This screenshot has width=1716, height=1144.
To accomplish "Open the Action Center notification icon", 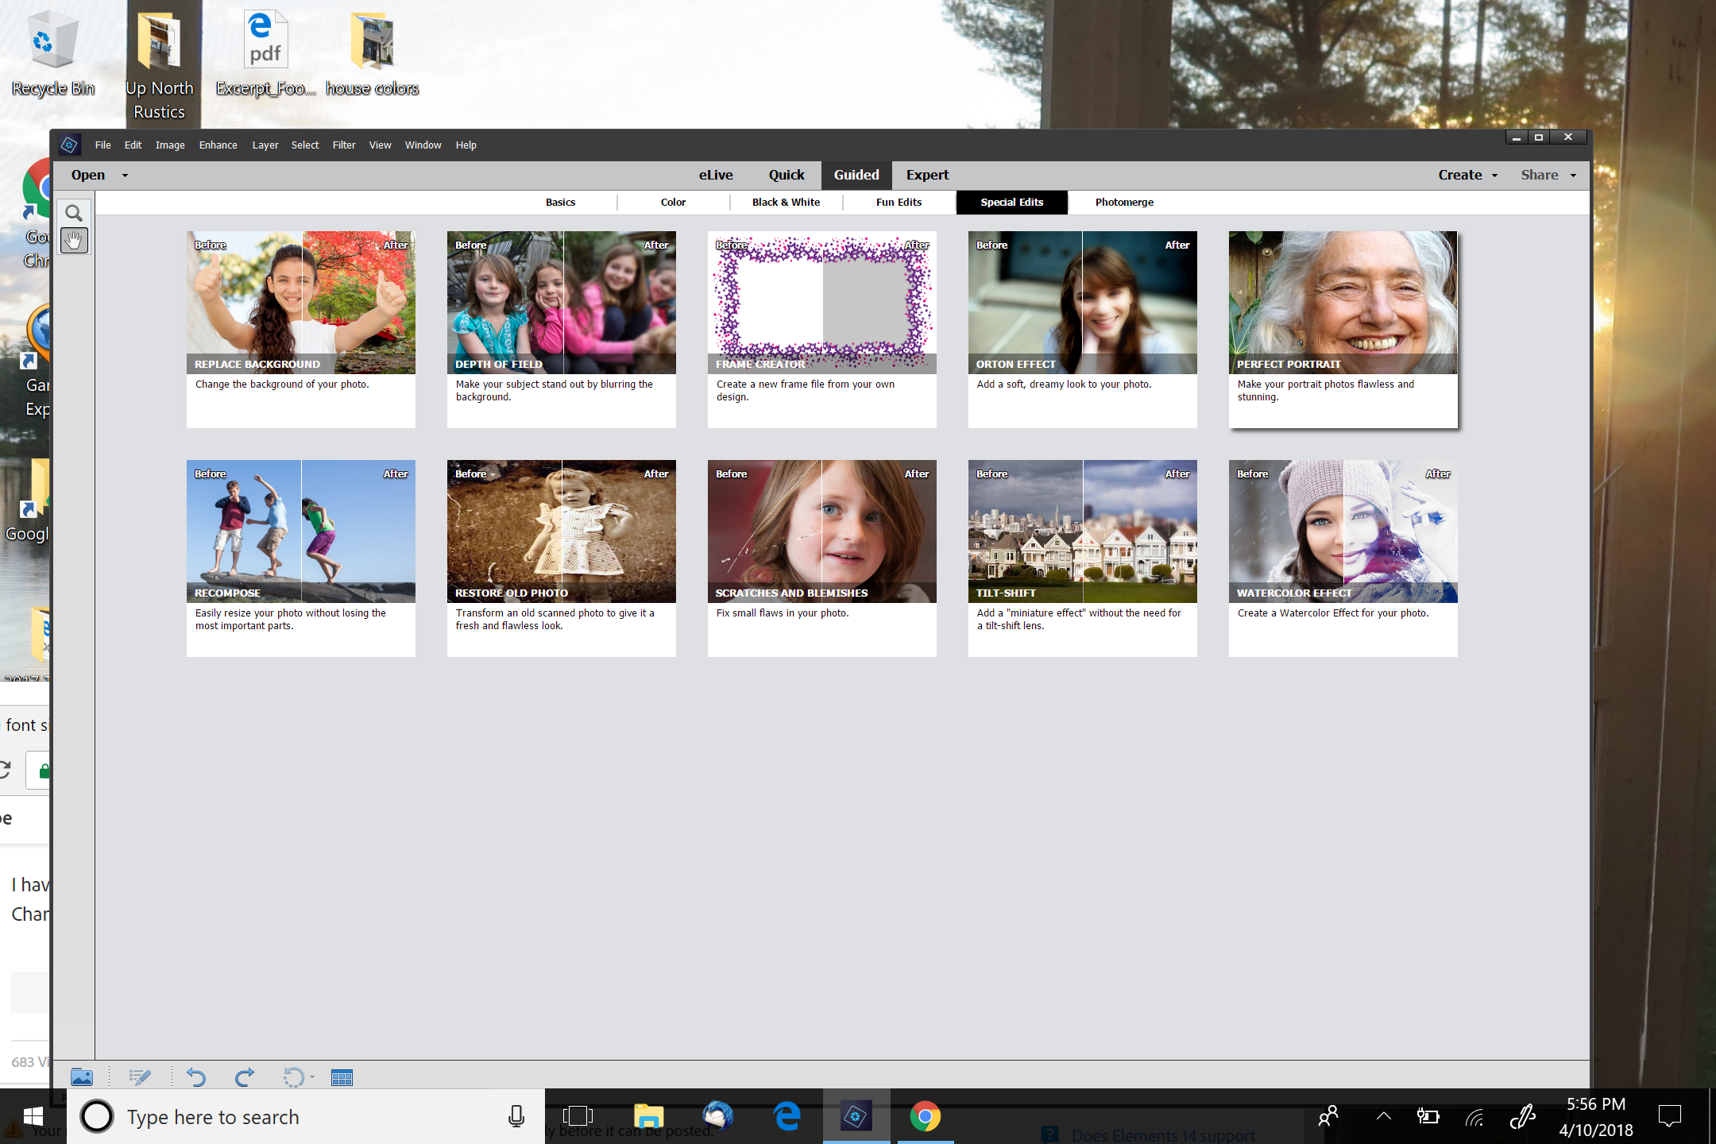I will 1670,1116.
